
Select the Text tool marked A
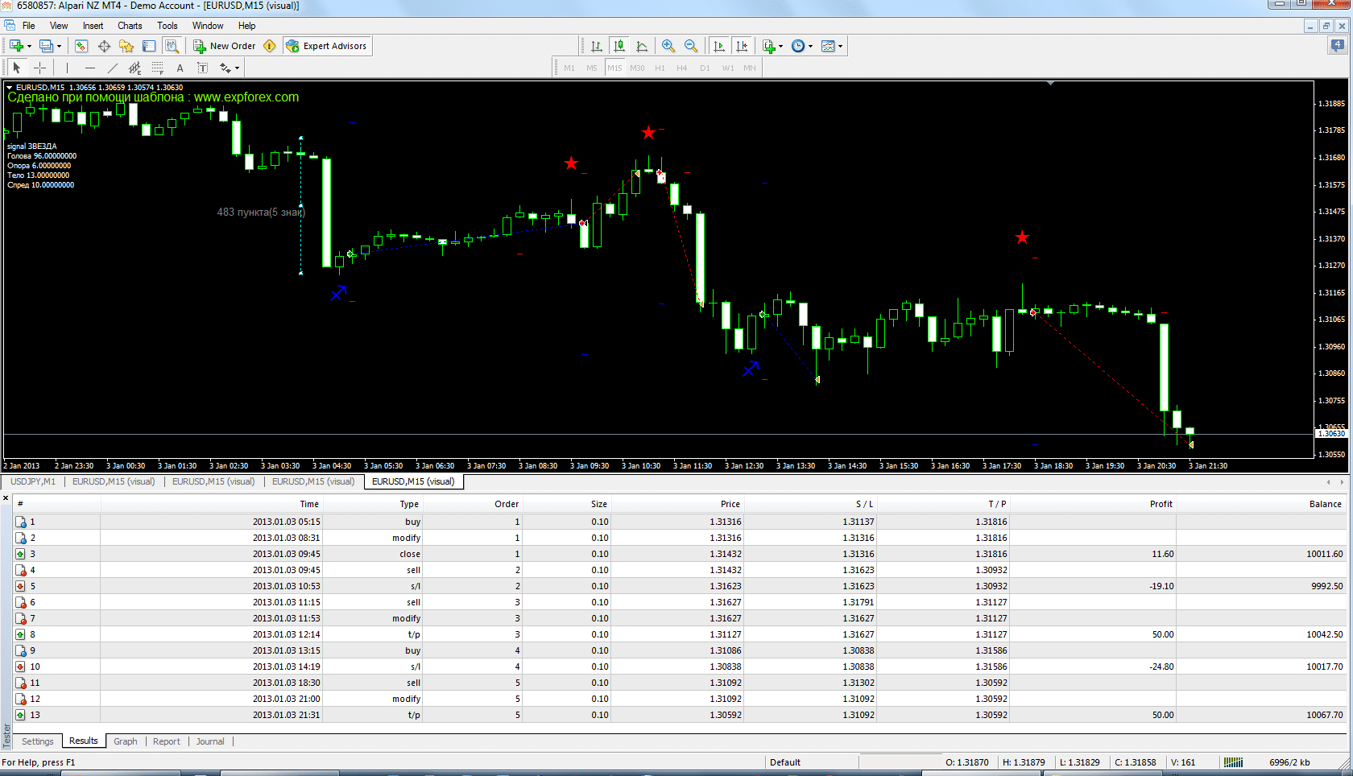180,68
